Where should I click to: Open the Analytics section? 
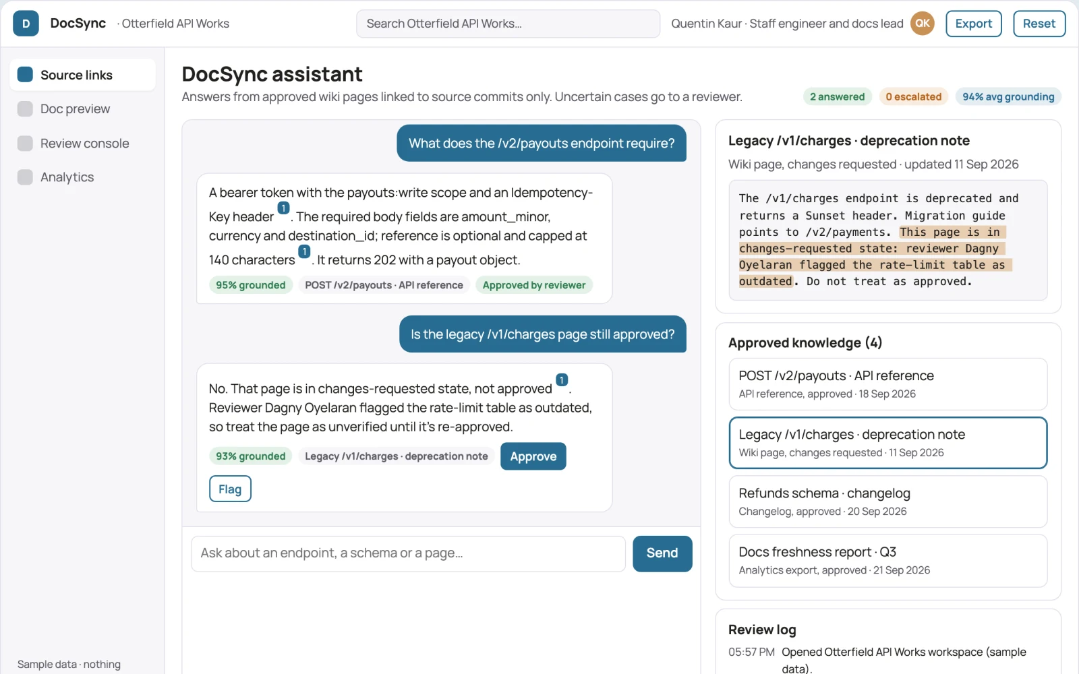coord(82,177)
